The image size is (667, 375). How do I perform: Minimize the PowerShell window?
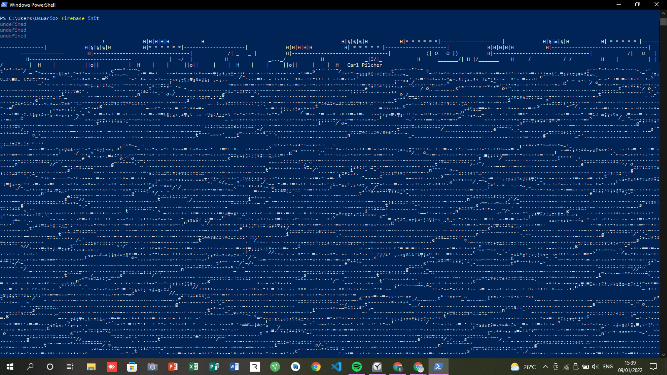tap(619, 5)
